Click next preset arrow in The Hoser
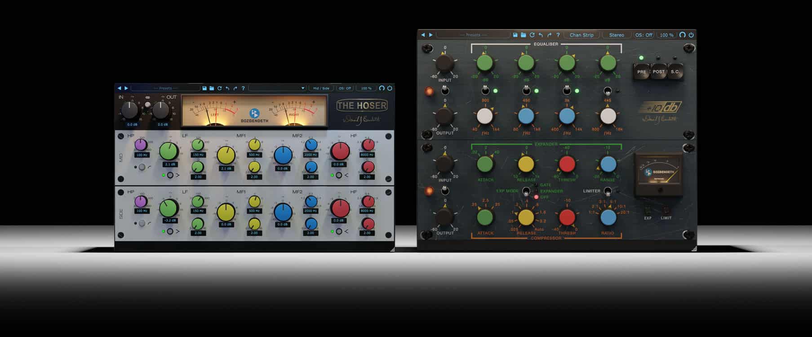Image resolution: width=812 pixels, height=337 pixels. (126, 89)
